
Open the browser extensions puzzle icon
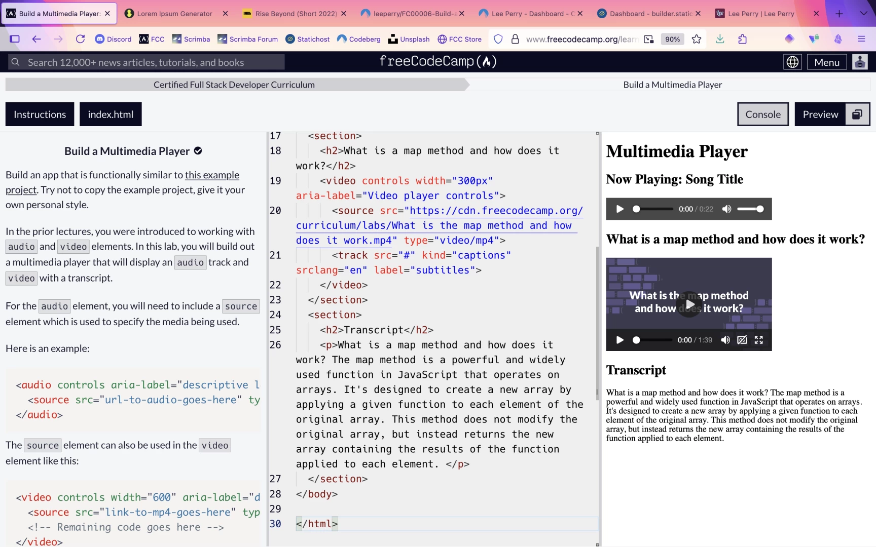pyautogui.click(x=743, y=39)
